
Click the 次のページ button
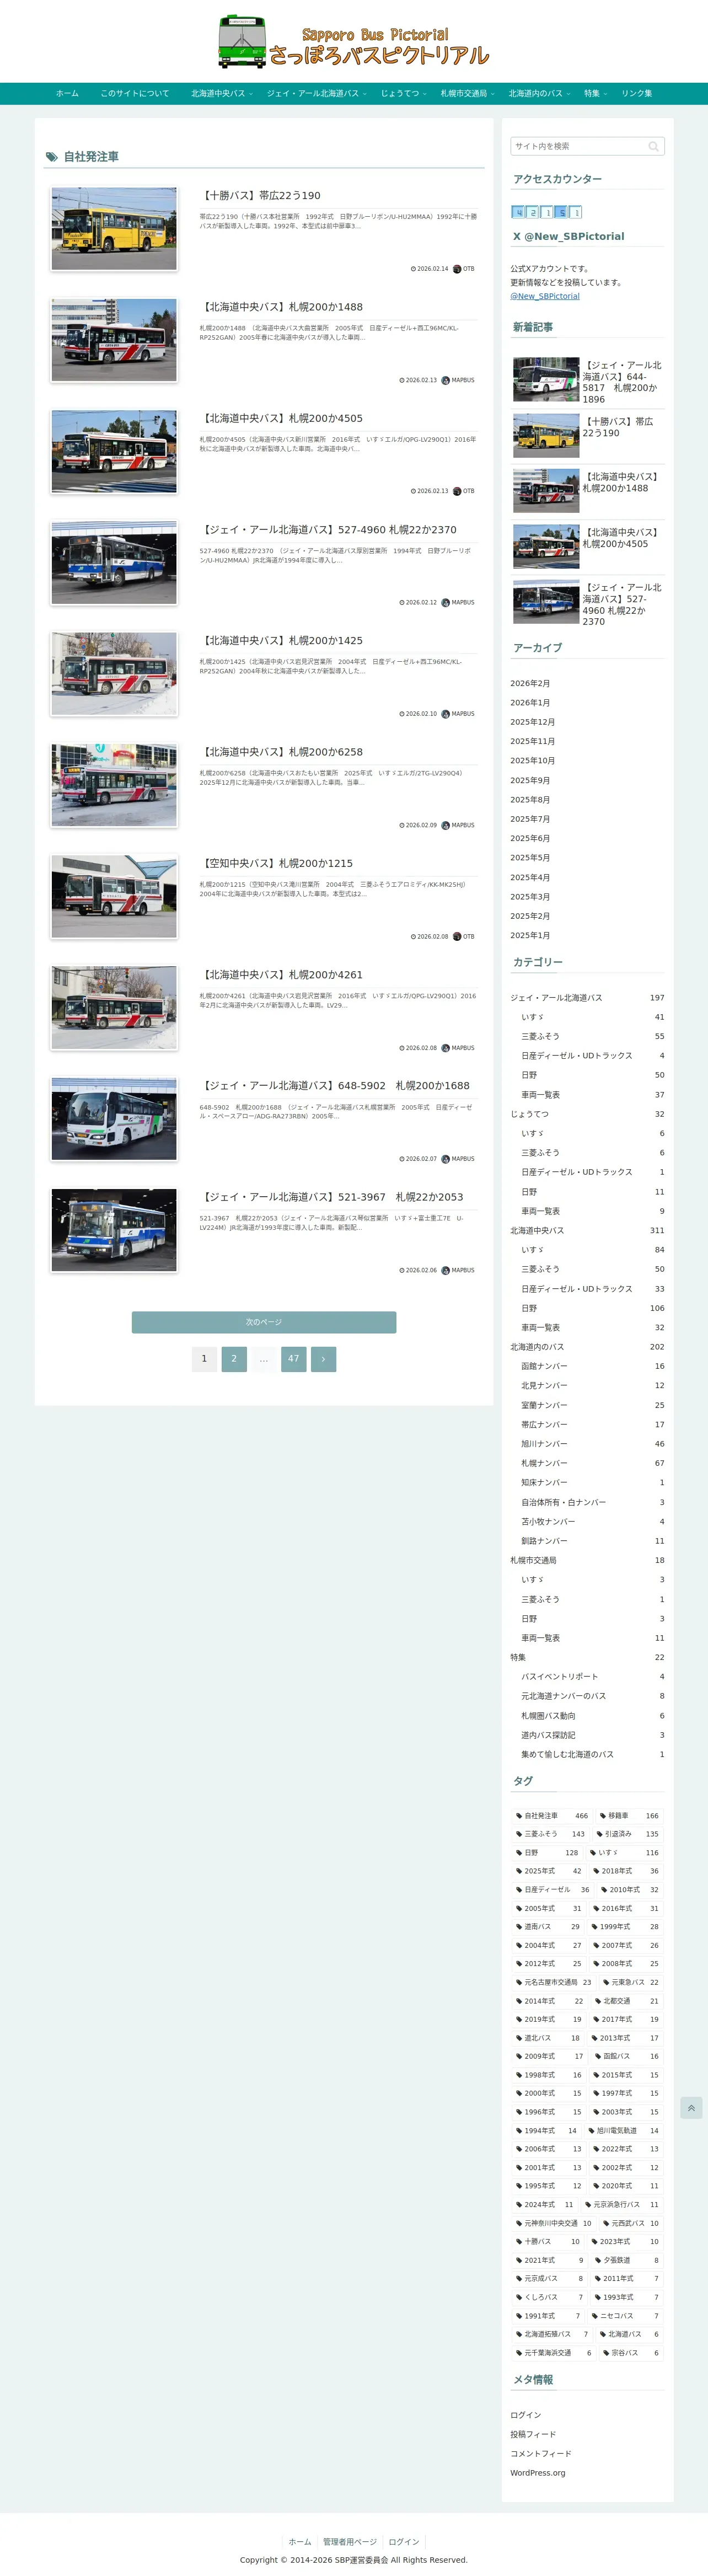[264, 1321]
